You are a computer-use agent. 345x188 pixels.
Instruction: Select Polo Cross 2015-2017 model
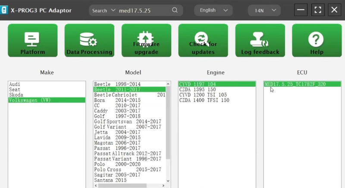point(129,169)
